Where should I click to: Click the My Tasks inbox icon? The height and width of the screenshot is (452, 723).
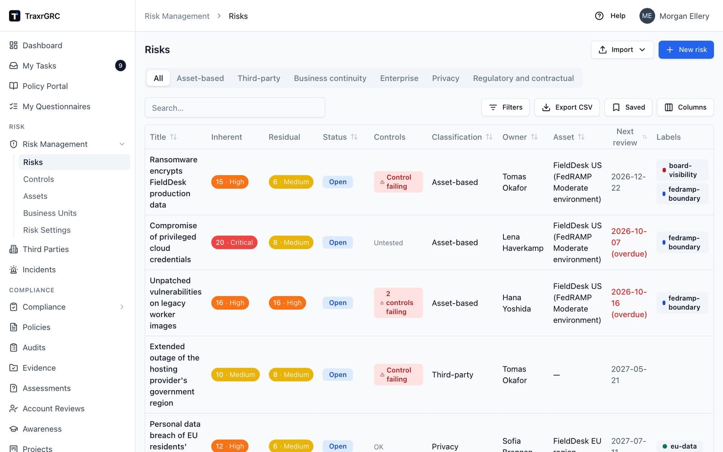(14, 66)
